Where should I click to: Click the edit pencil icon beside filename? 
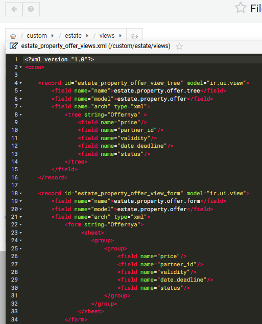[x=14, y=46]
